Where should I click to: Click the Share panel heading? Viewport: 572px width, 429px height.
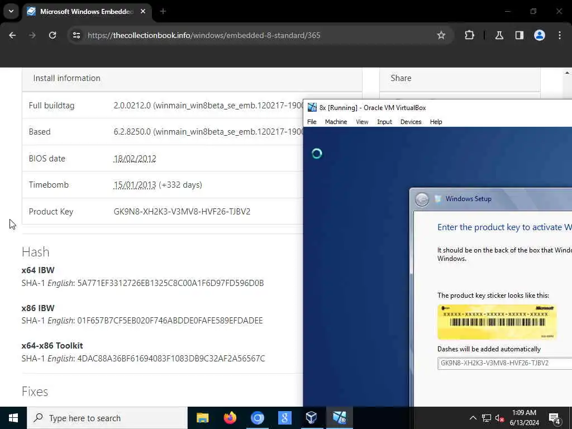coord(401,78)
